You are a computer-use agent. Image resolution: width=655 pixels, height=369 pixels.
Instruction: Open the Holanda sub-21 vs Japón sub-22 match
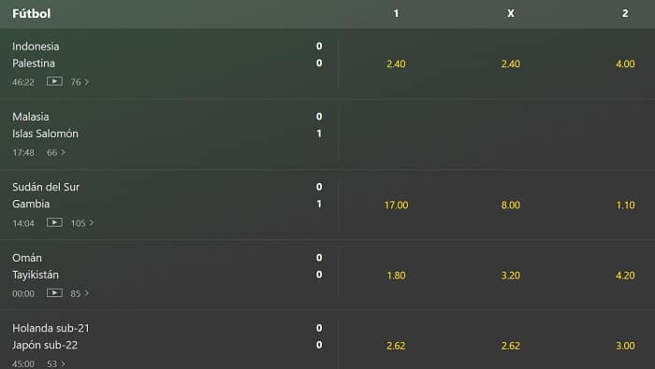pos(169,340)
